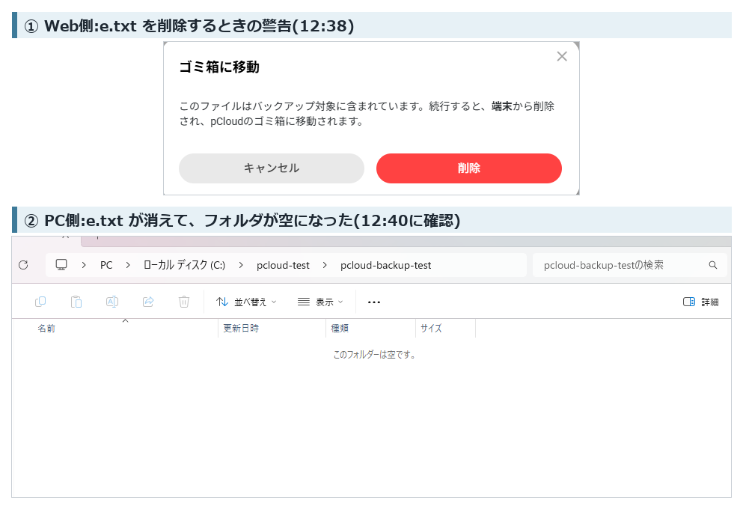Image resolution: width=743 pixels, height=509 pixels.
Task: Expand the chevron after monitor icon
Action: click(84, 265)
